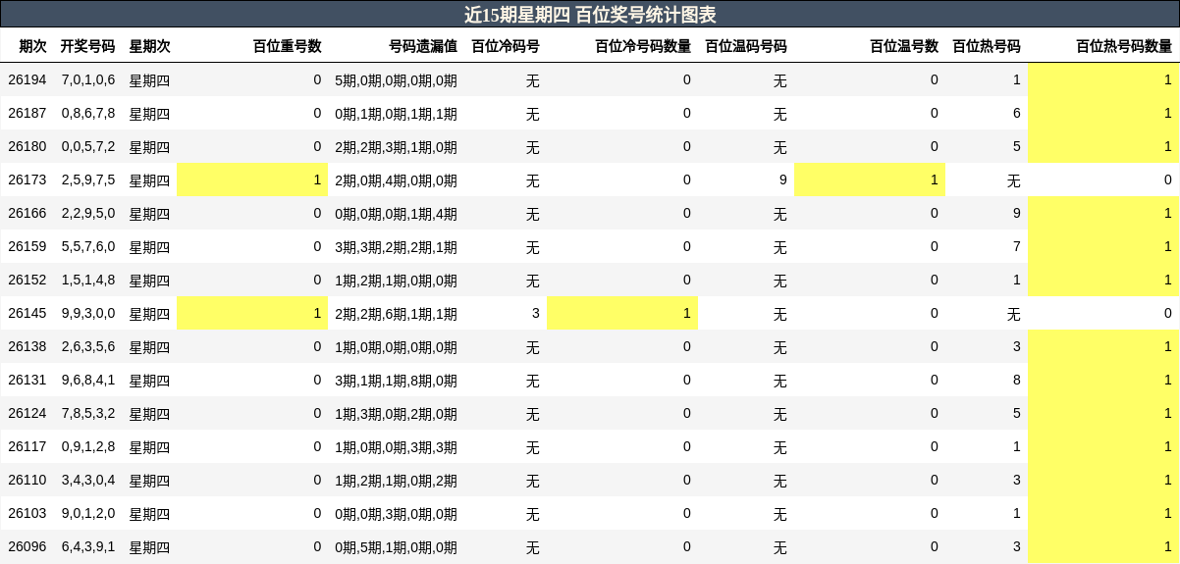Click highlighted 百位冷号码数量 cell in row 26145
The width and height of the screenshot is (1180, 564).
[x=622, y=313]
